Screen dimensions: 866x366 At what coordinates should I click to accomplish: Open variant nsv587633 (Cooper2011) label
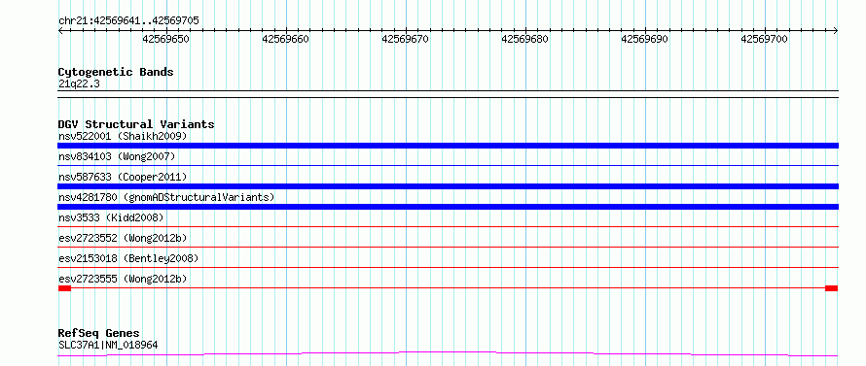pos(123,177)
